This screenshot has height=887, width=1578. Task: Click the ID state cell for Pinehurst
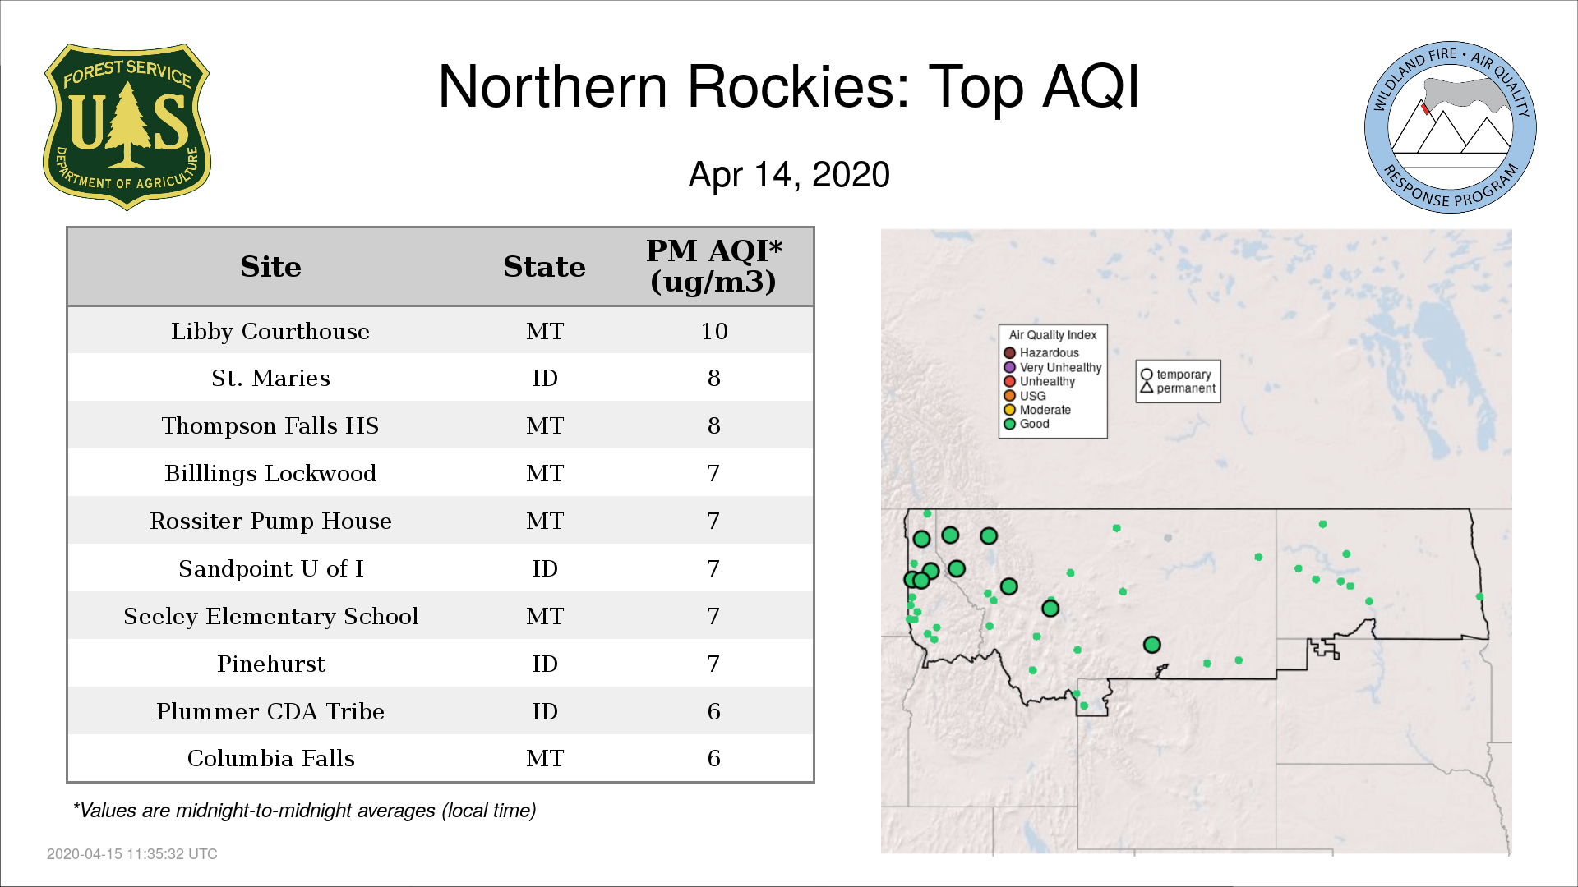544,664
